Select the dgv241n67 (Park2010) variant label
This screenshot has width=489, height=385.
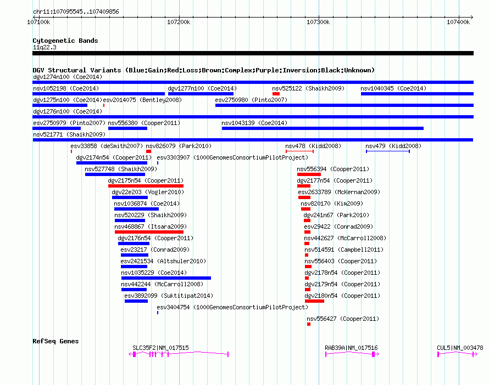[x=336, y=215]
